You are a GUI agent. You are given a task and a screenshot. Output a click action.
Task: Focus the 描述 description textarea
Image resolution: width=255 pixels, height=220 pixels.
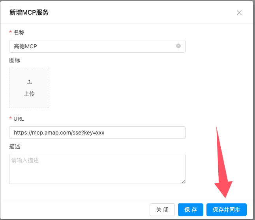pyautogui.click(x=97, y=169)
